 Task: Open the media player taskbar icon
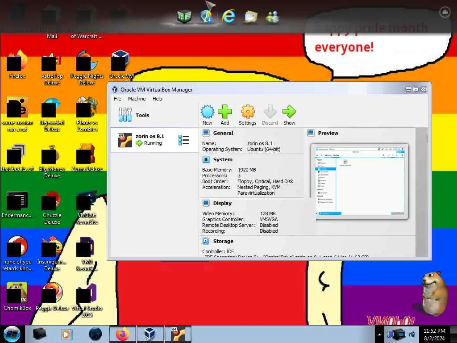click(66, 334)
